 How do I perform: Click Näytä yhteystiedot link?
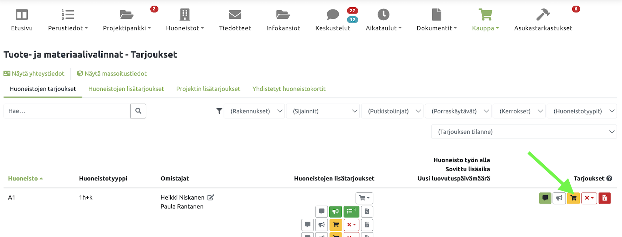click(34, 73)
